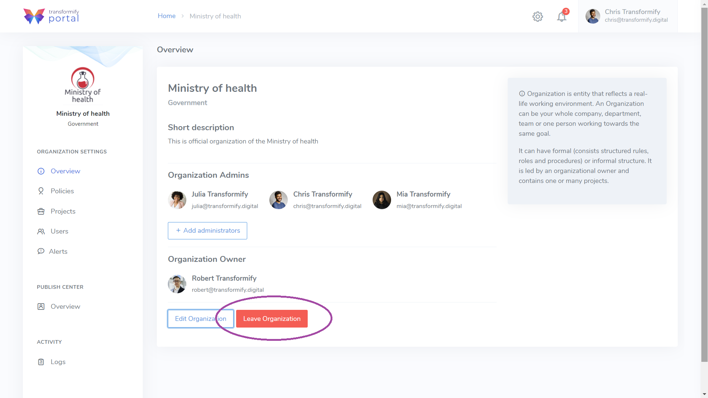Click the Organization Admins heading

(x=208, y=175)
